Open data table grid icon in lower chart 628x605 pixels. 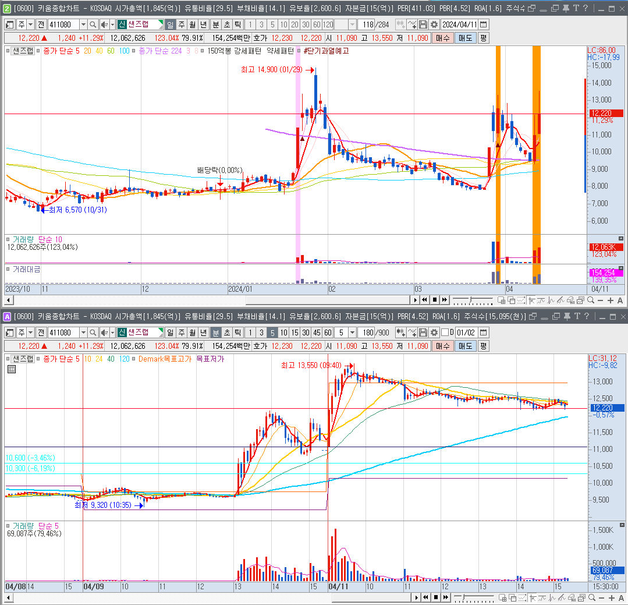pyautogui.click(x=12, y=369)
